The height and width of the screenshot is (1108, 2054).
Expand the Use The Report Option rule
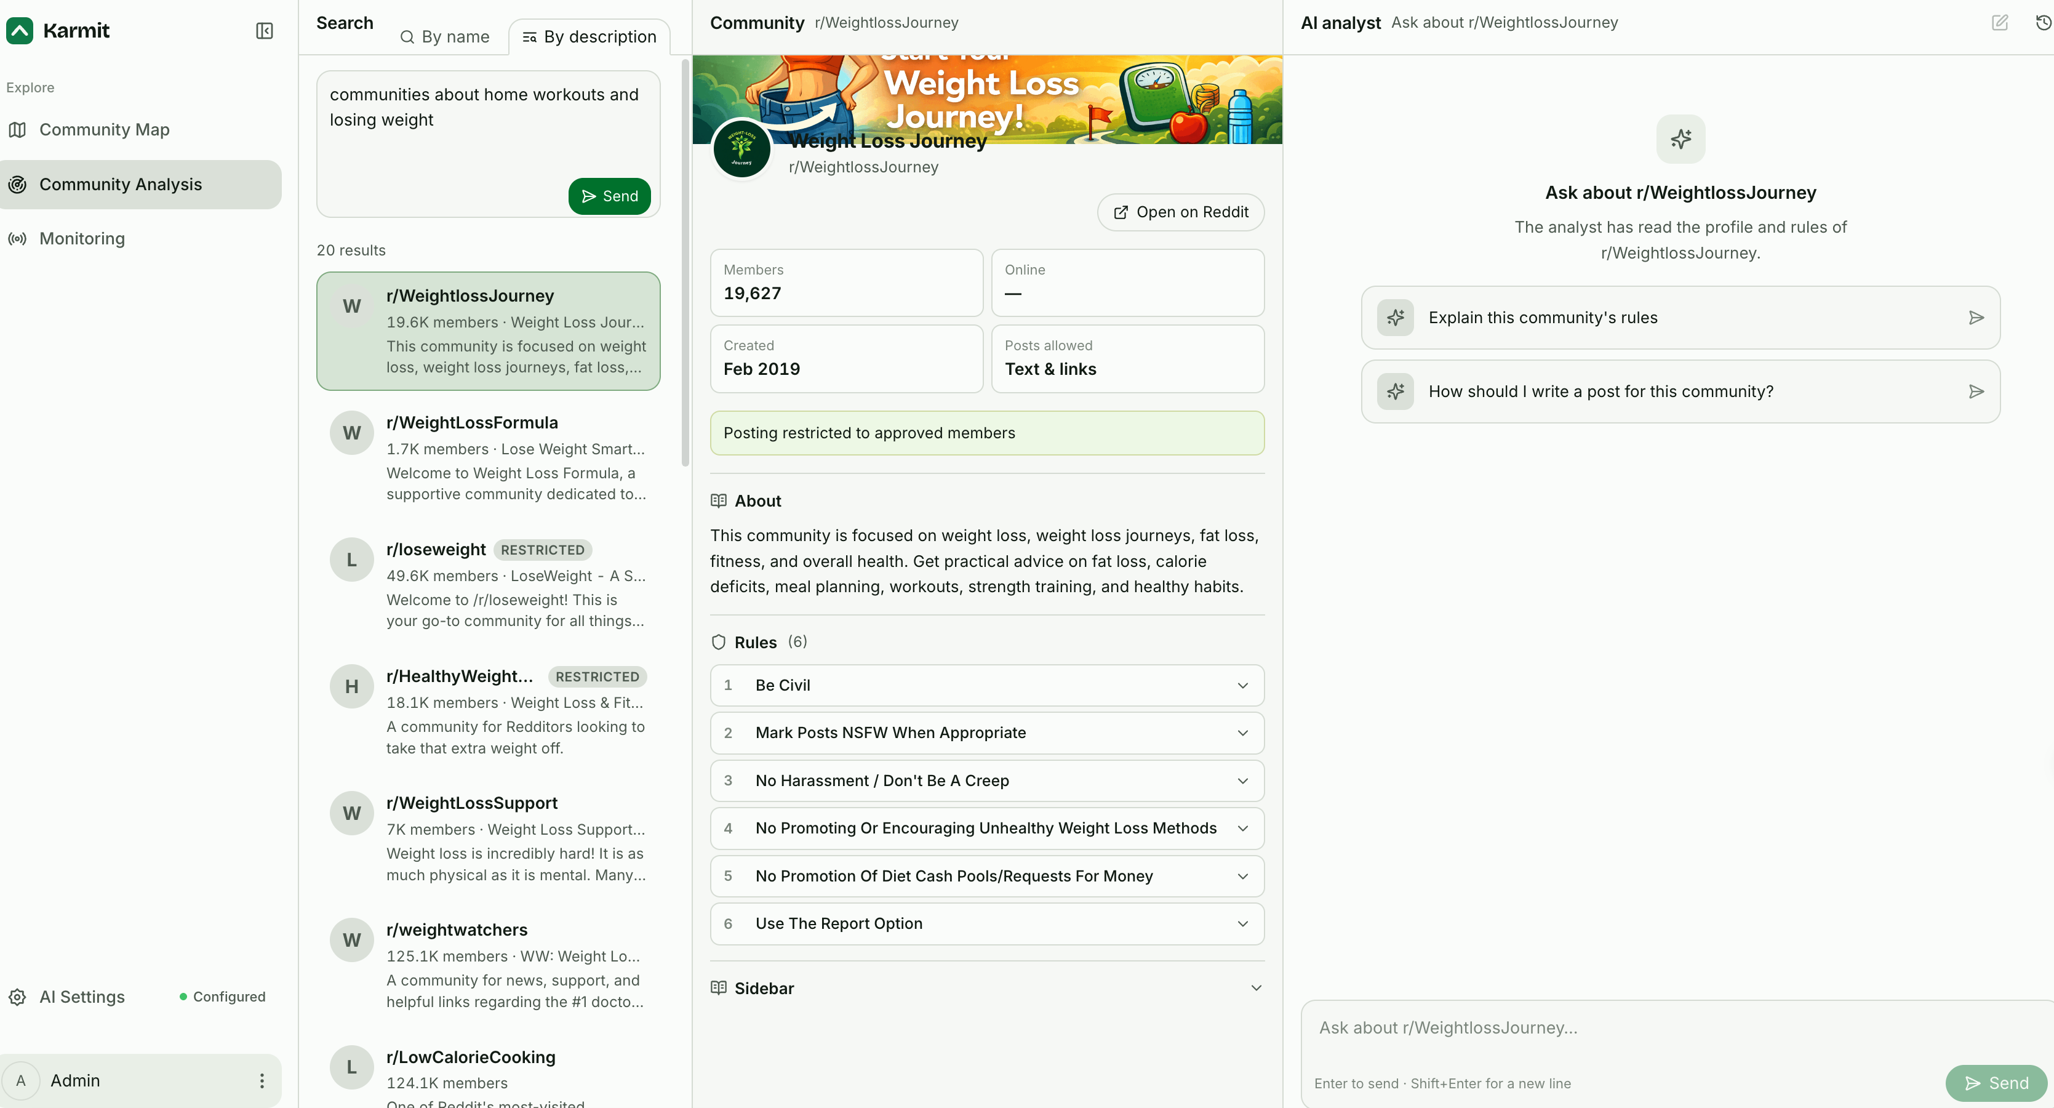tap(987, 923)
